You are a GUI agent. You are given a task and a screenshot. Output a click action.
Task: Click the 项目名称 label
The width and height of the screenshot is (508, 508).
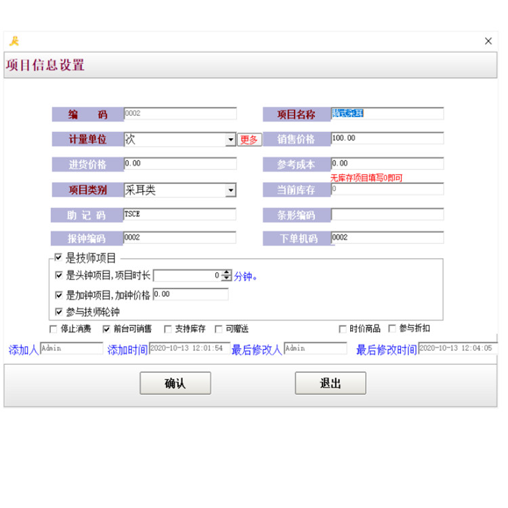pyautogui.click(x=296, y=114)
